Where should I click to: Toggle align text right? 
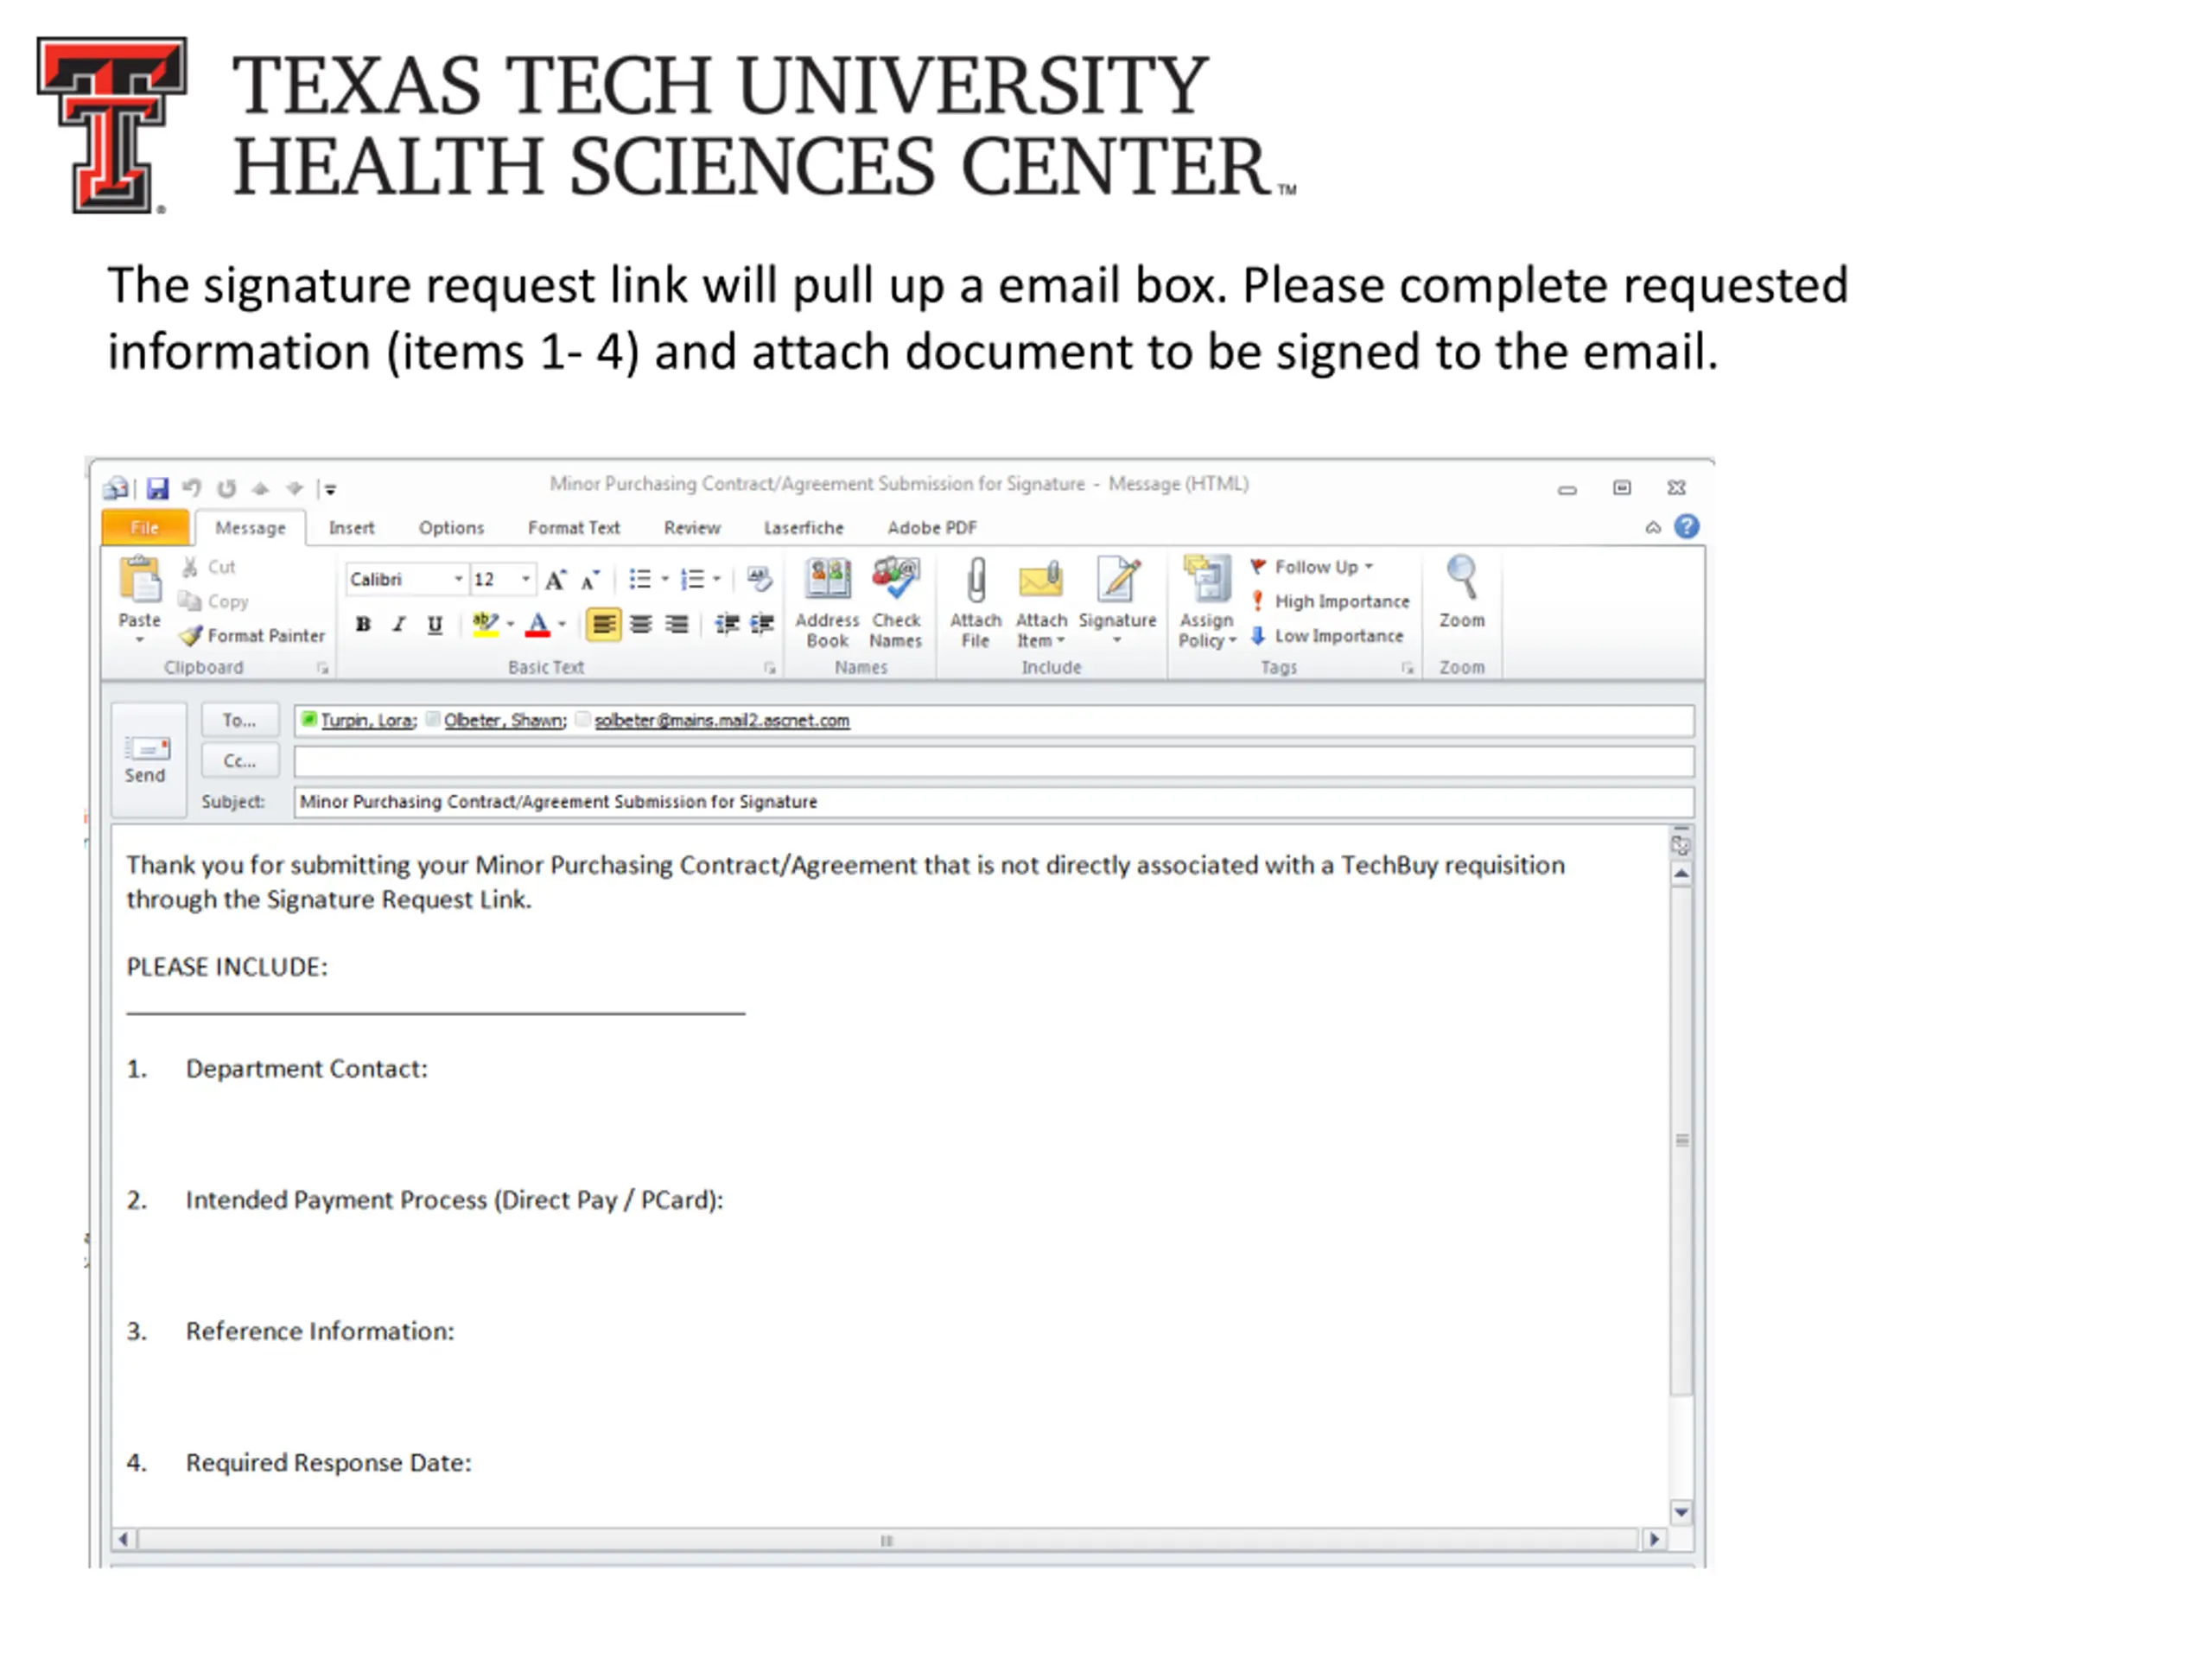coord(677,625)
